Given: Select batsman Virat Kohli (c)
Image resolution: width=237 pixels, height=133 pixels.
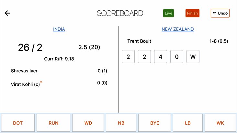Looking at the screenshot, I should [26, 84].
